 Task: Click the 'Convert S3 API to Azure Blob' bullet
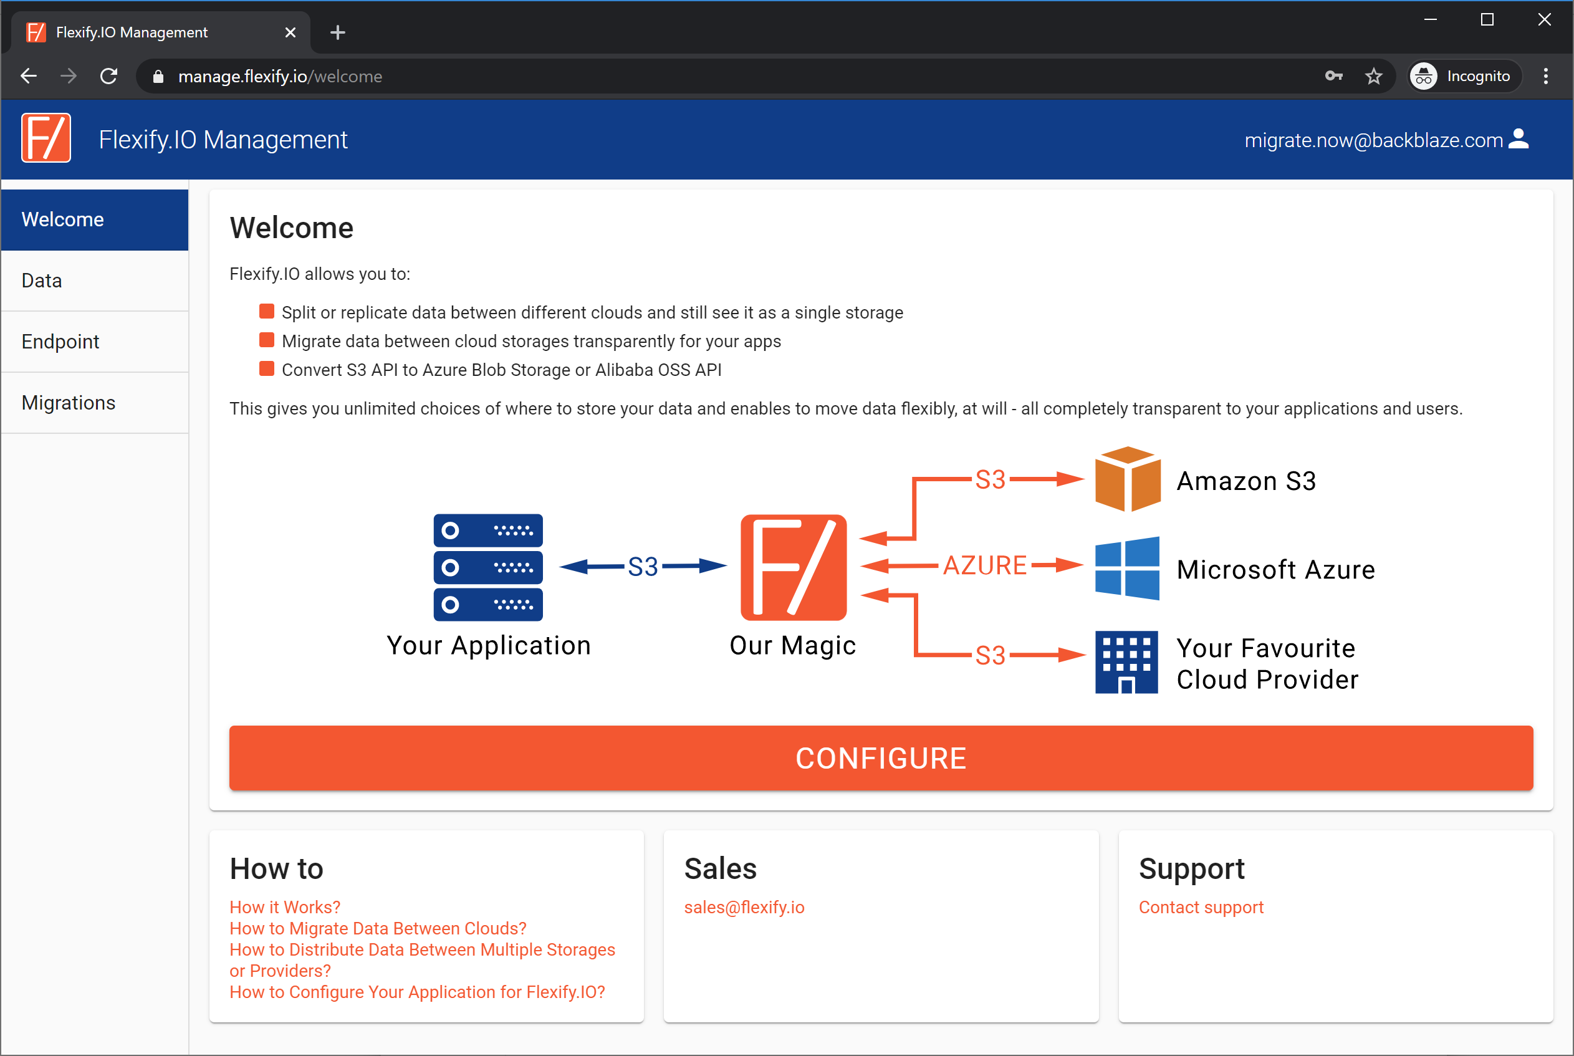pyautogui.click(x=501, y=370)
